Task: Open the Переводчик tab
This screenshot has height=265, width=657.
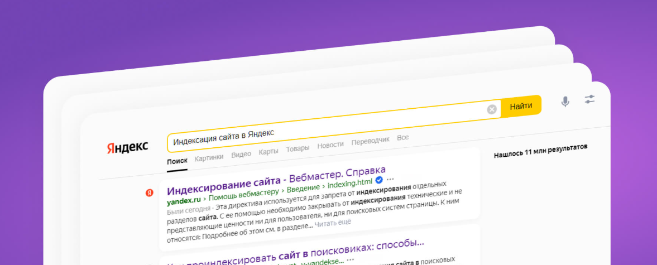Action: [371, 141]
